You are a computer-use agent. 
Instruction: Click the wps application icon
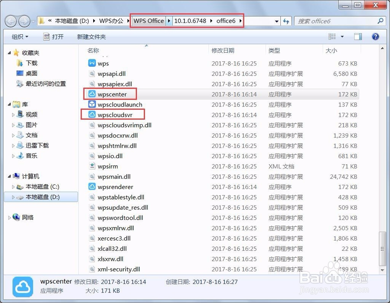[x=92, y=63]
